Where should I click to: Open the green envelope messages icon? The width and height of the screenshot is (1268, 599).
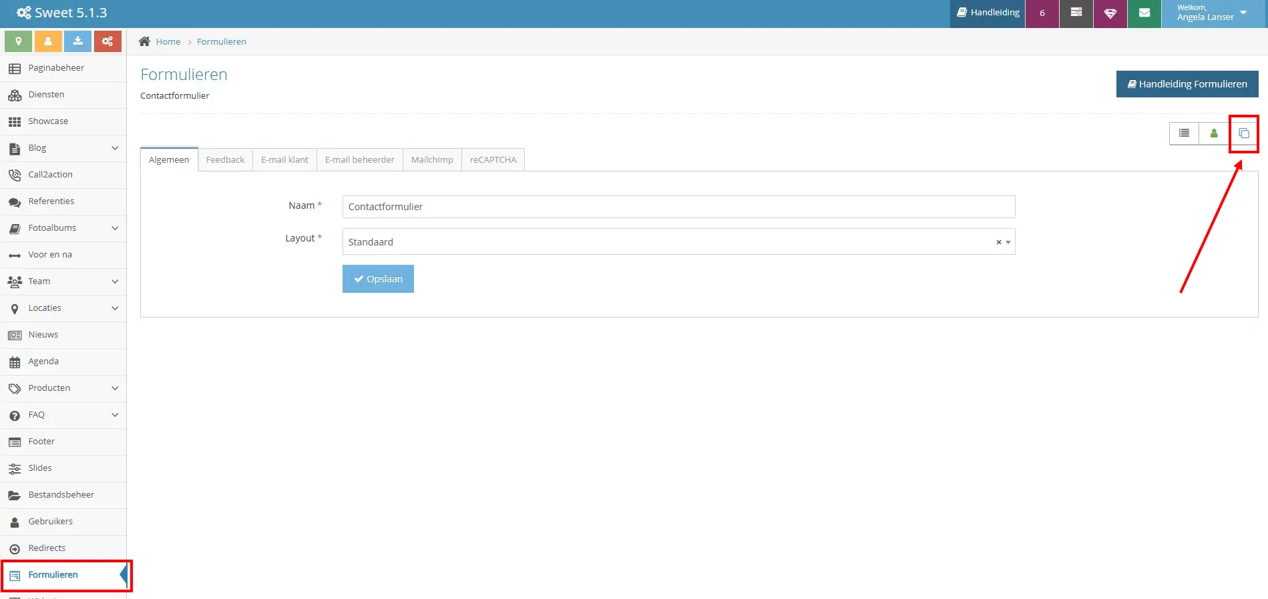coord(1144,13)
